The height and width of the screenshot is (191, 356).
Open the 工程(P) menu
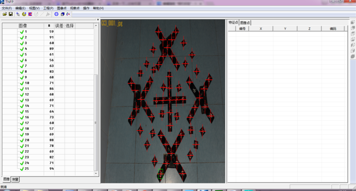click(x=48, y=8)
